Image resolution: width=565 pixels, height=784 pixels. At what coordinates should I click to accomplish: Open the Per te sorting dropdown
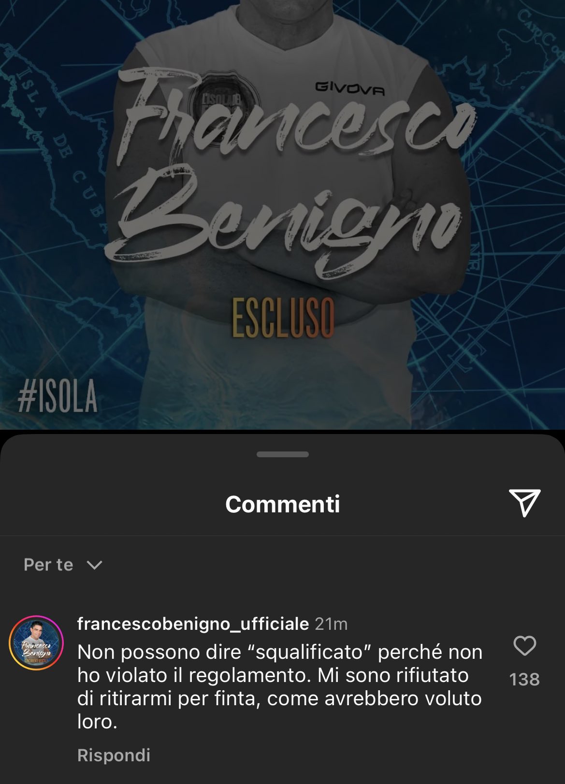coord(63,565)
